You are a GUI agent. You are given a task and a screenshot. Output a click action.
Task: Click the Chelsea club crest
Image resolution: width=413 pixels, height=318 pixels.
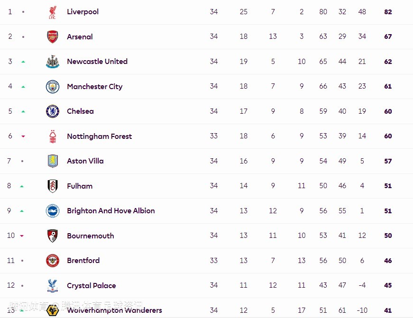[52, 111]
